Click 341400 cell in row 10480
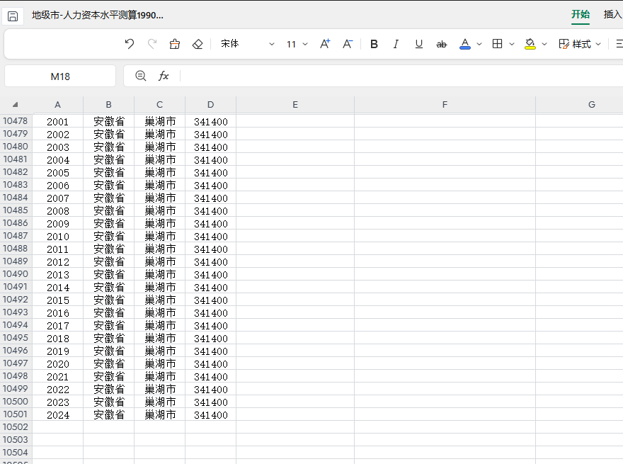The image size is (623, 464). [x=210, y=147]
